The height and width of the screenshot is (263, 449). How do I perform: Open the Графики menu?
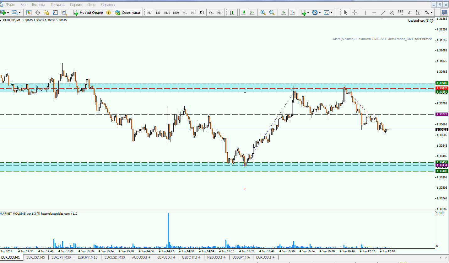[x=58, y=5]
